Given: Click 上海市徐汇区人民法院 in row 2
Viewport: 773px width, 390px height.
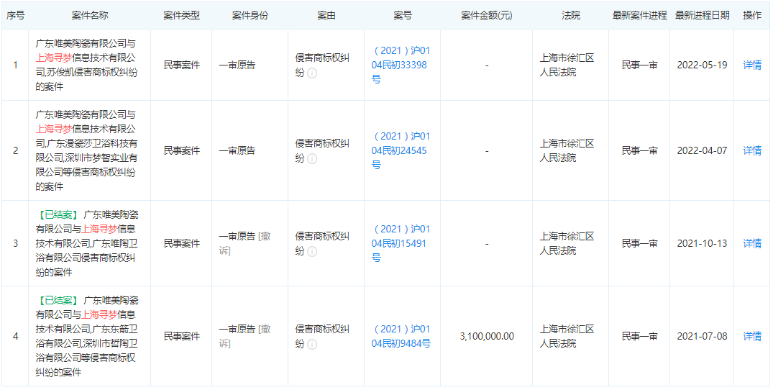Looking at the screenshot, I should click(567, 150).
